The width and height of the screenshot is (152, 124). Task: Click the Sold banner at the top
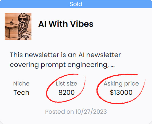[x=76, y=4]
